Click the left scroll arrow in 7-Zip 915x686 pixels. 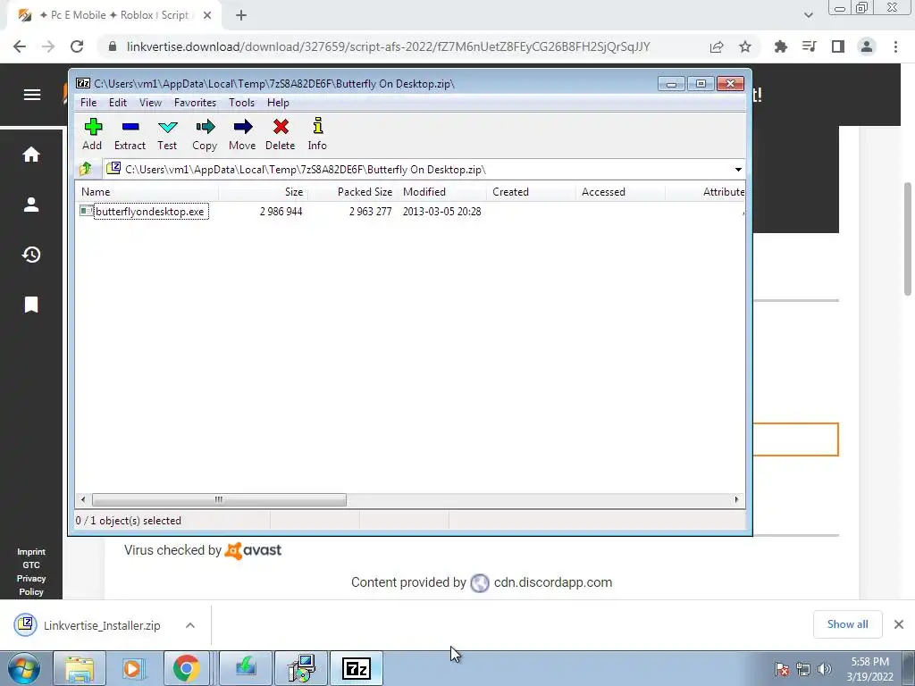pyautogui.click(x=83, y=500)
